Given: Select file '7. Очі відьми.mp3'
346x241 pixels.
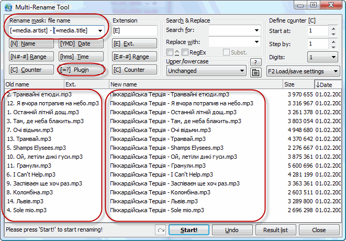Looking at the screenshot, I should 30,130.
